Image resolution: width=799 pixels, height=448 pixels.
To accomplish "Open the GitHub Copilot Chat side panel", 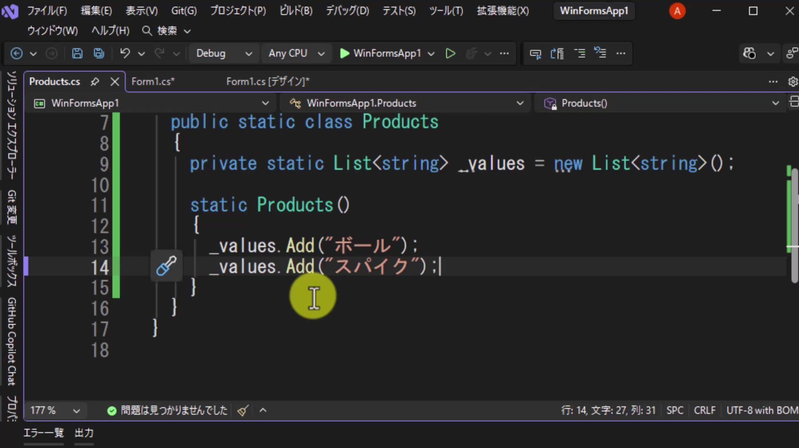I will pos(11,341).
